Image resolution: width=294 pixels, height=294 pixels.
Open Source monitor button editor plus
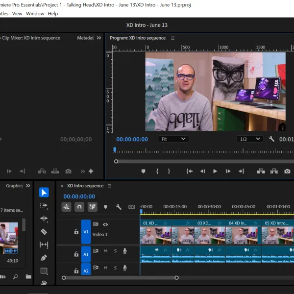click(91, 171)
